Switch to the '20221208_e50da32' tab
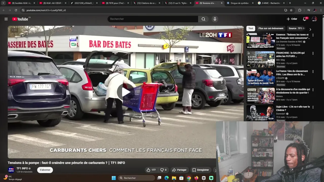Viewport: 324px width, 182px height. tap(84, 3)
